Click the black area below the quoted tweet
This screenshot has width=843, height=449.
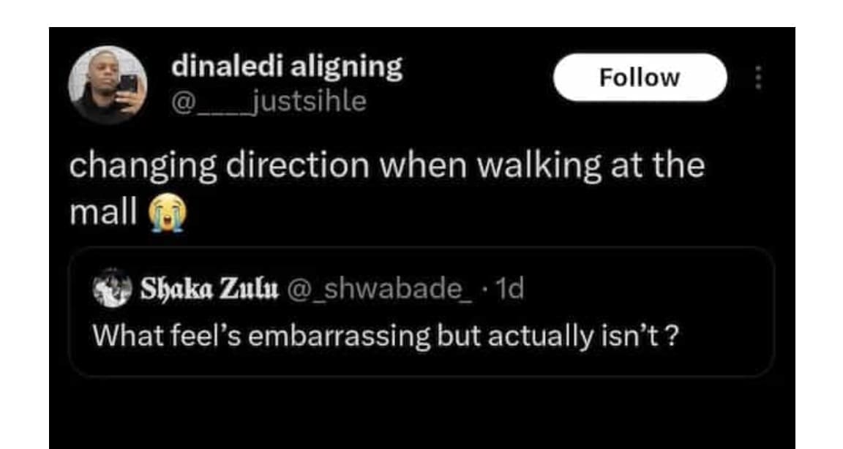pyautogui.click(x=421, y=413)
